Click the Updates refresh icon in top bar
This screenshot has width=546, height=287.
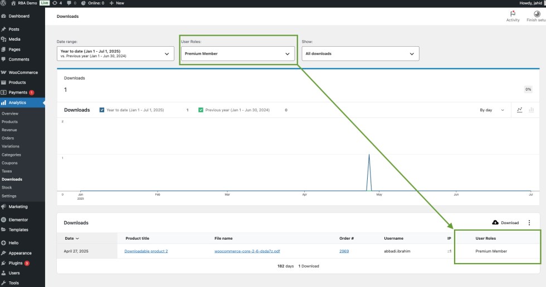click(x=54, y=3)
